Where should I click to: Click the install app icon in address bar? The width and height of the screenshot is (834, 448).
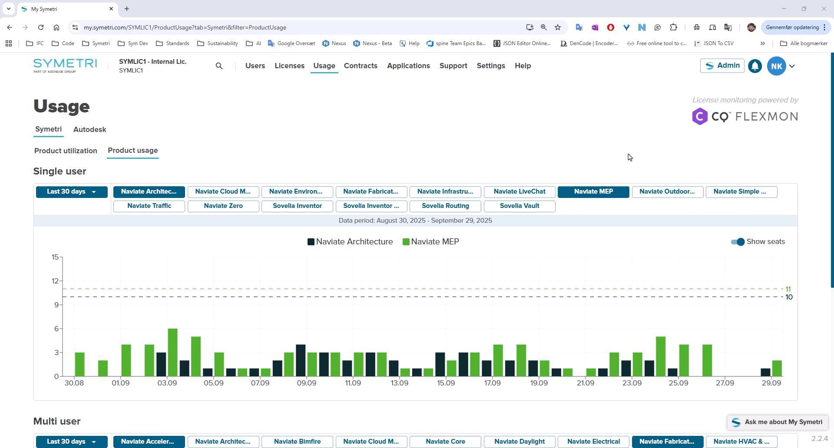(x=530, y=27)
